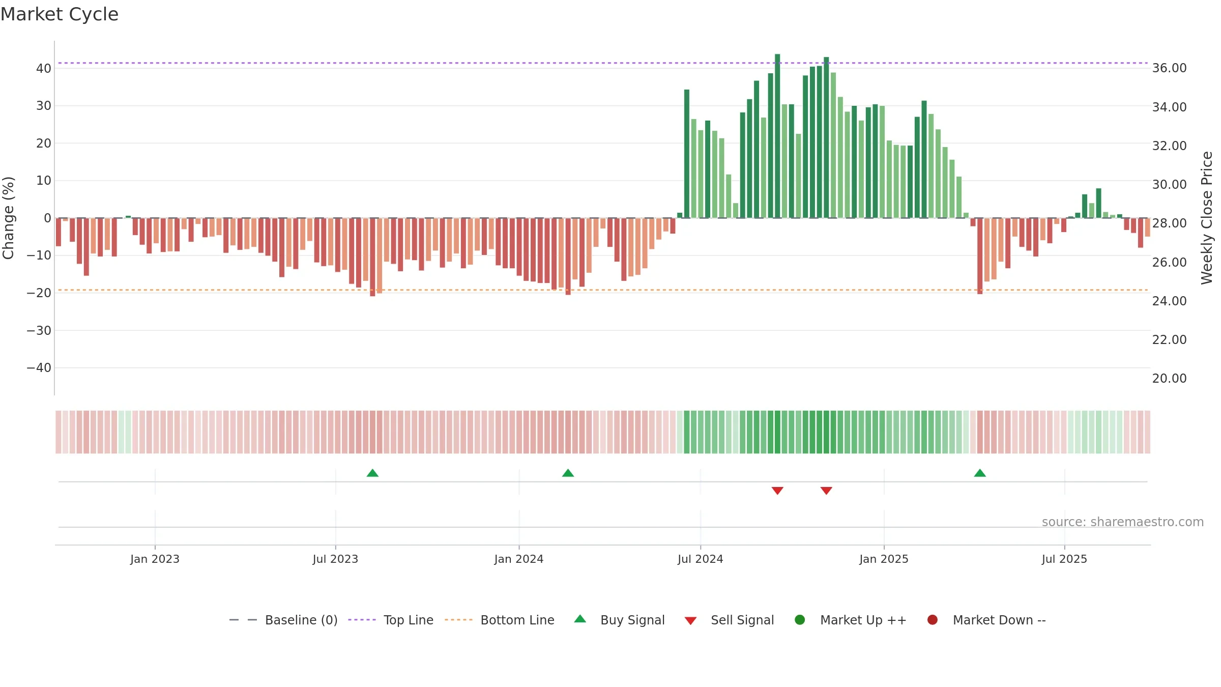Toggle the Bottom Line legend entry
The image size is (1221, 687).
(500, 620)
